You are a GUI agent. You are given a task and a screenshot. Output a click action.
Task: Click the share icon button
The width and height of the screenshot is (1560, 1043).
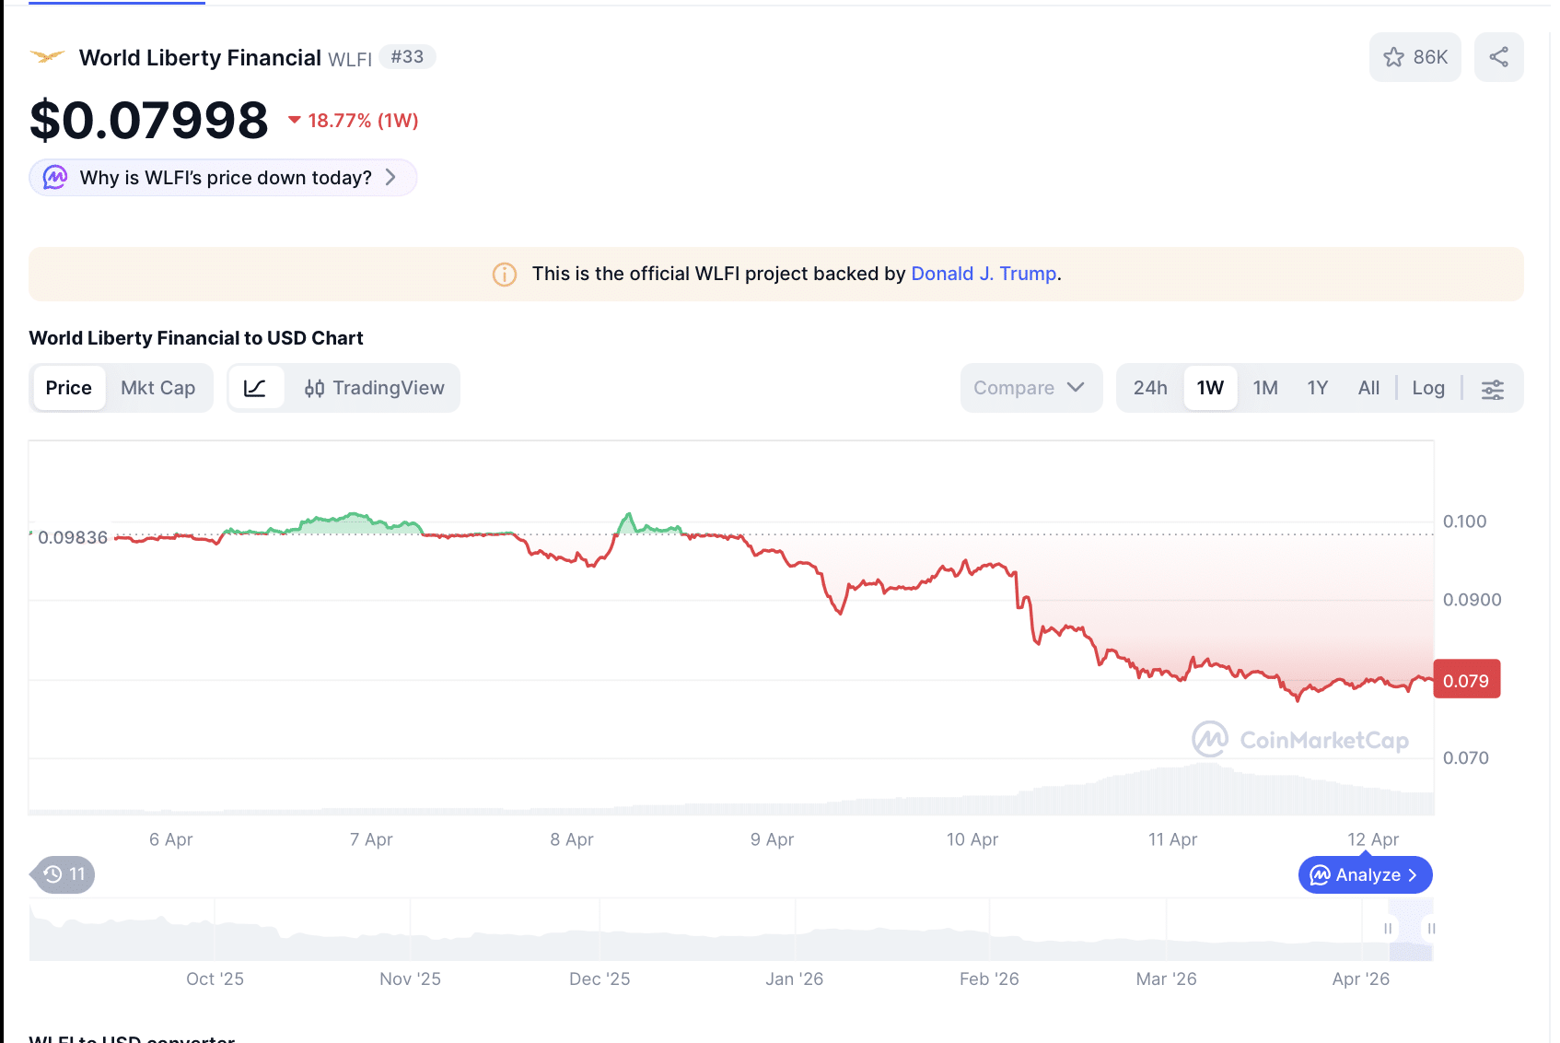coord(1498,57)
